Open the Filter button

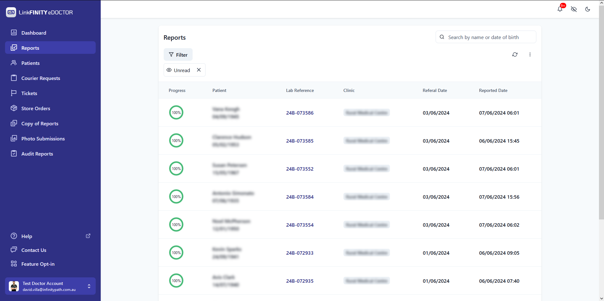click(178, 54)
